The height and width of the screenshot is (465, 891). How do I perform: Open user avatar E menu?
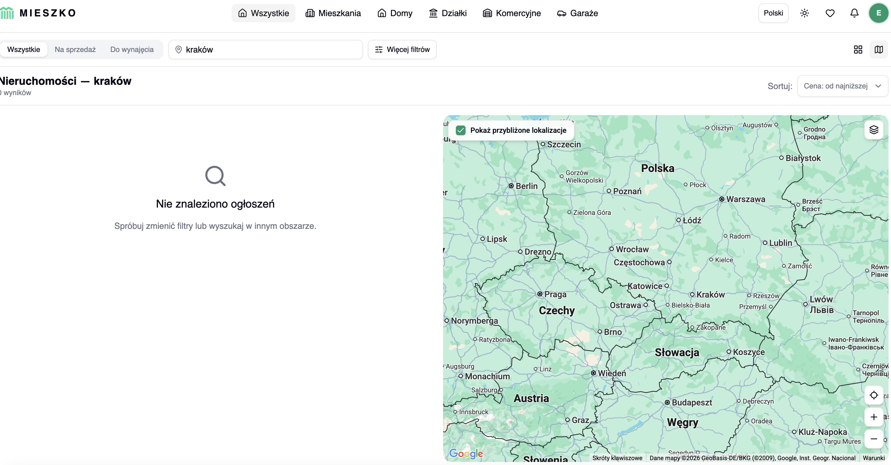pos(879,13)
